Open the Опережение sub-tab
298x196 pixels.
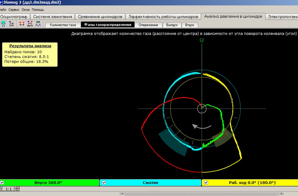[148, 25]
